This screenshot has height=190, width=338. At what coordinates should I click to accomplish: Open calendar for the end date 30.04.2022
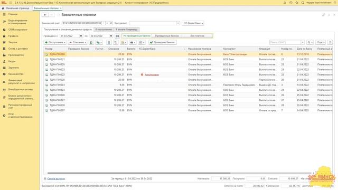pos(111,36)
